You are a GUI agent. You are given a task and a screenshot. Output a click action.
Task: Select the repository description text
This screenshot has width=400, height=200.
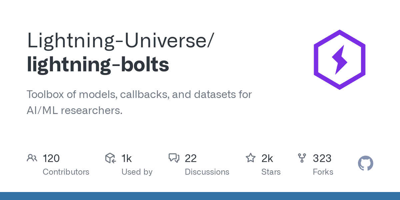(x=139, y=102)
